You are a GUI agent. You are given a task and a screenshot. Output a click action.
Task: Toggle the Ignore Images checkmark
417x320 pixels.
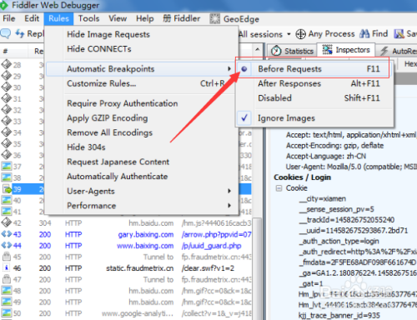click(x=244, y=118)
